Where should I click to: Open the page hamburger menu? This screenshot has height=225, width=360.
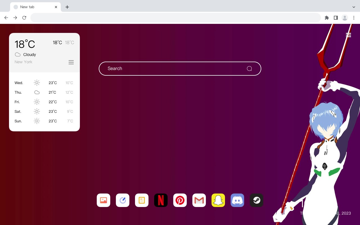click(x=348, y=35)
